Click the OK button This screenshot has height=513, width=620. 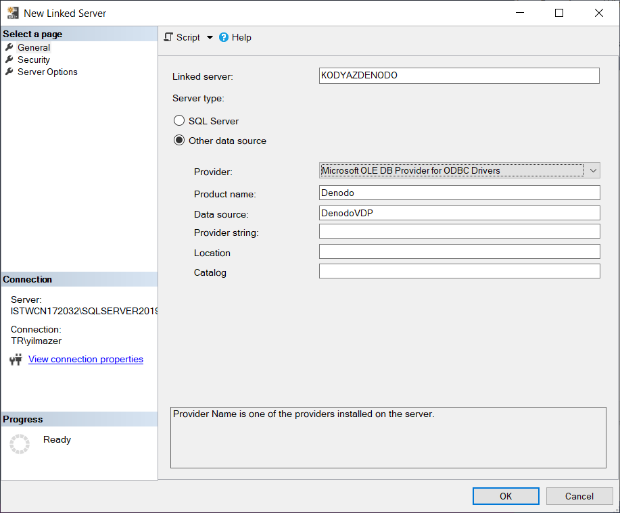tap(506, 496)
